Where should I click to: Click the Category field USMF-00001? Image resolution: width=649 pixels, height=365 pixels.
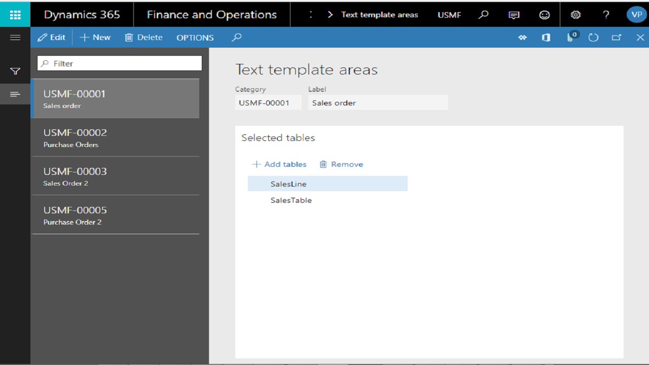(268, 103)
